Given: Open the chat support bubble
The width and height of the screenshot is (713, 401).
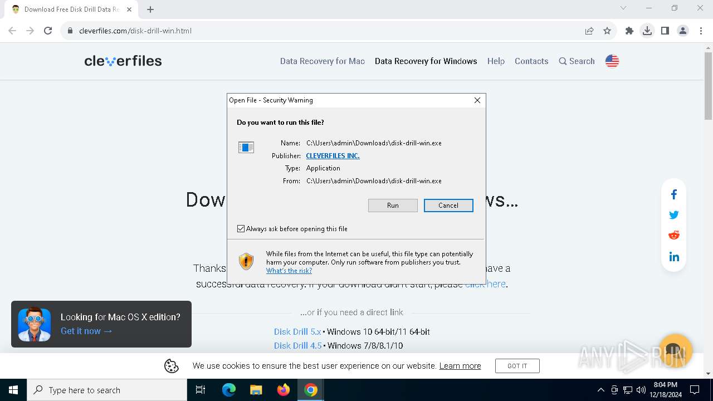Looking at the screenshot, I should [x=675, y=350].
